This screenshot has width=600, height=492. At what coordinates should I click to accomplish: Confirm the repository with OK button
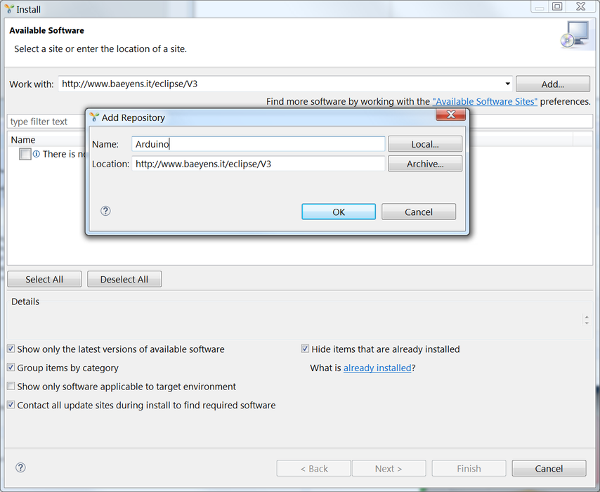pyautogui.click(x=339, y=212)
